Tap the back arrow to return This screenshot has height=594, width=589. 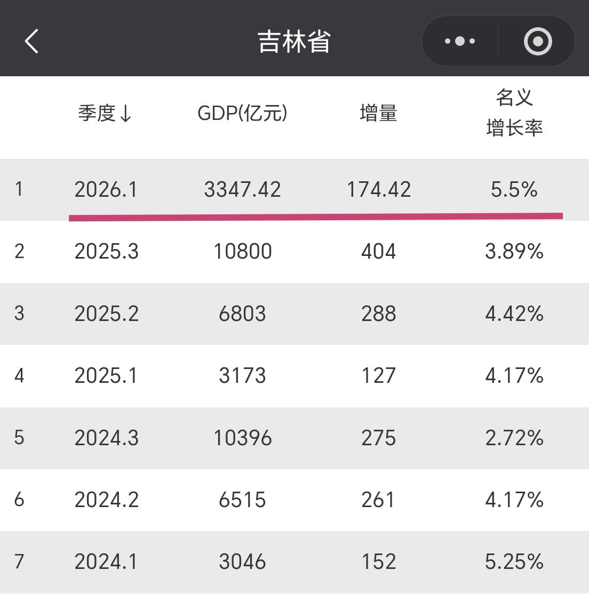point(31,41)
